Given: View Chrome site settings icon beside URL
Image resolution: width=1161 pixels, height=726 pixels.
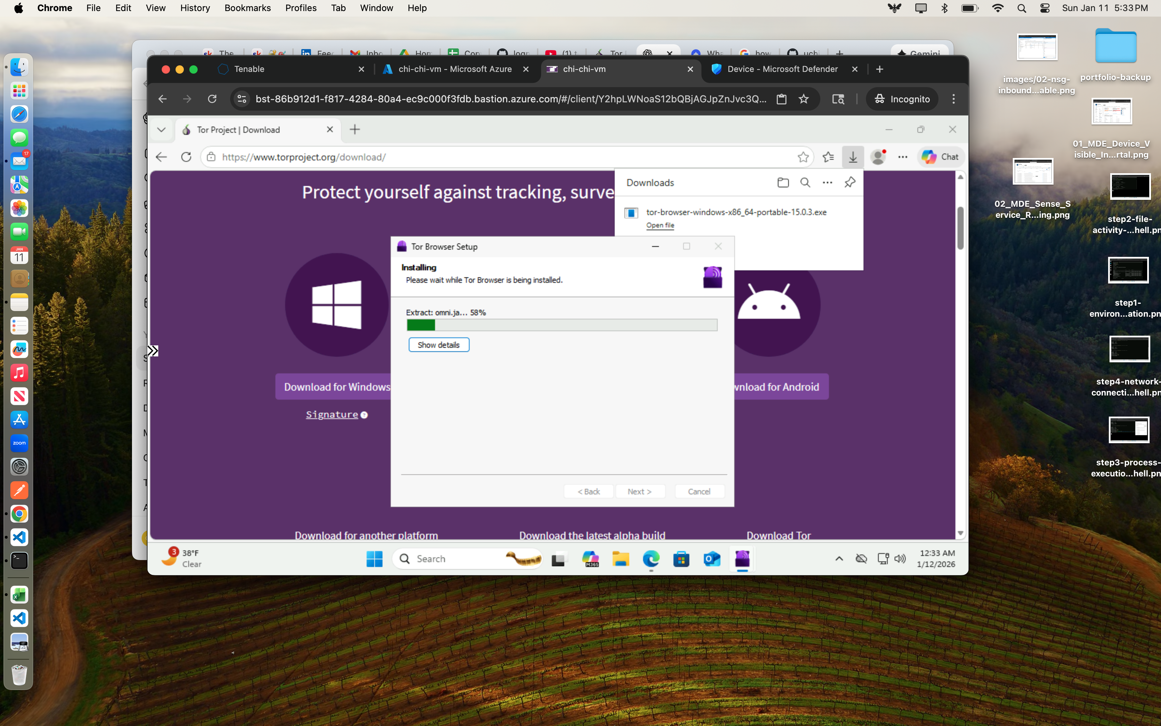Looking at the screenshot, I should [x=242, y=99].
